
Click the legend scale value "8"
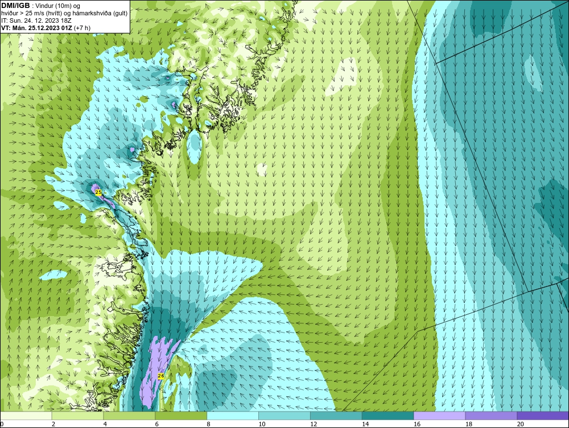[x=208, y=424]
